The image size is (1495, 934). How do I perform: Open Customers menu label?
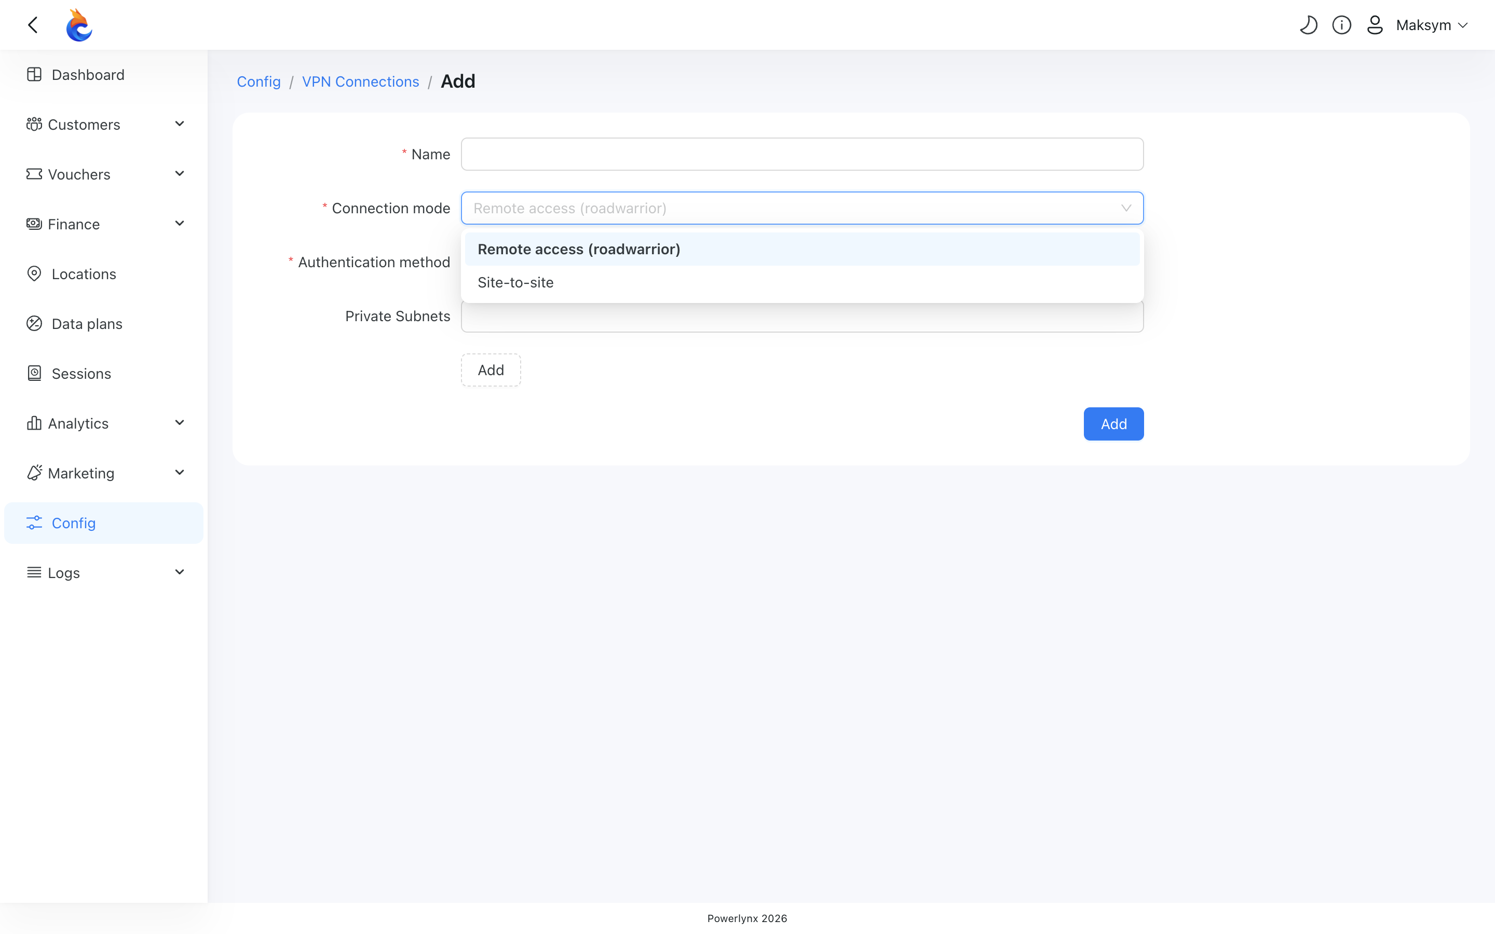point(84,125)
